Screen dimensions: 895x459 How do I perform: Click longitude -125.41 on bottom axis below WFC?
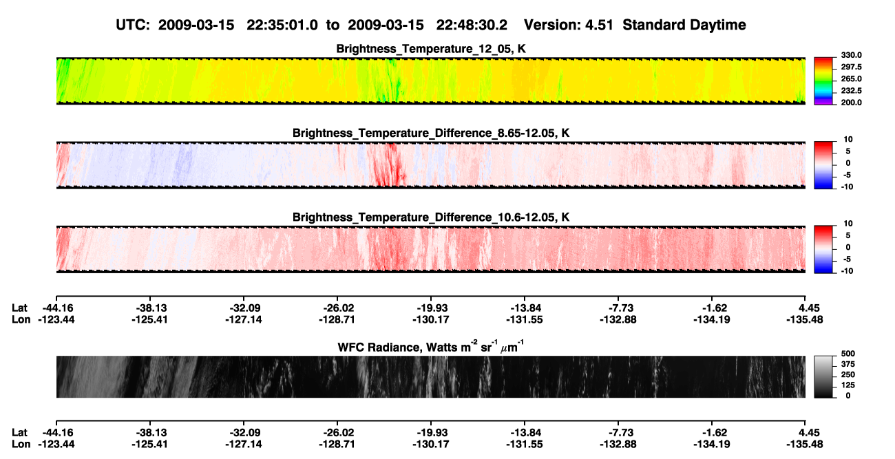coord(149,443)
